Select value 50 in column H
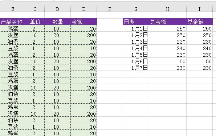 (168, 61)
